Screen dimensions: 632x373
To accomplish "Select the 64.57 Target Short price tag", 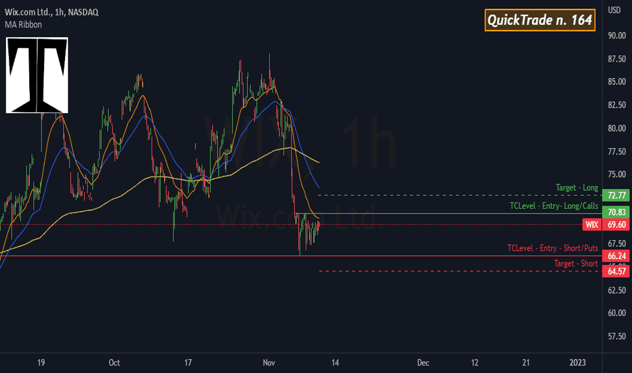I will point(616,271).
